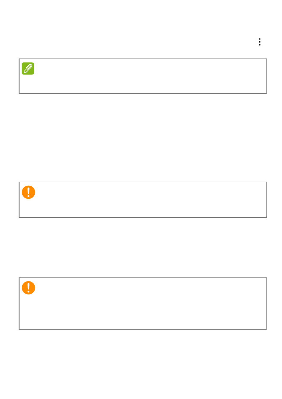Click the first orange exclamation warning icon
The width and height of the screenshot is (282, 399).
28,192
